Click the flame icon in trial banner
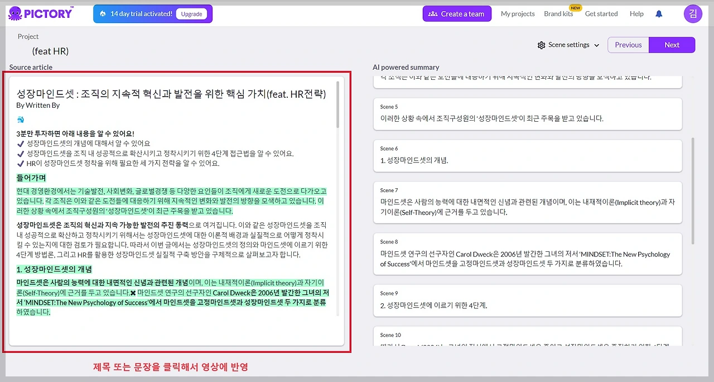Viewport: 714px width, 382px height. (x=103, y=14)
